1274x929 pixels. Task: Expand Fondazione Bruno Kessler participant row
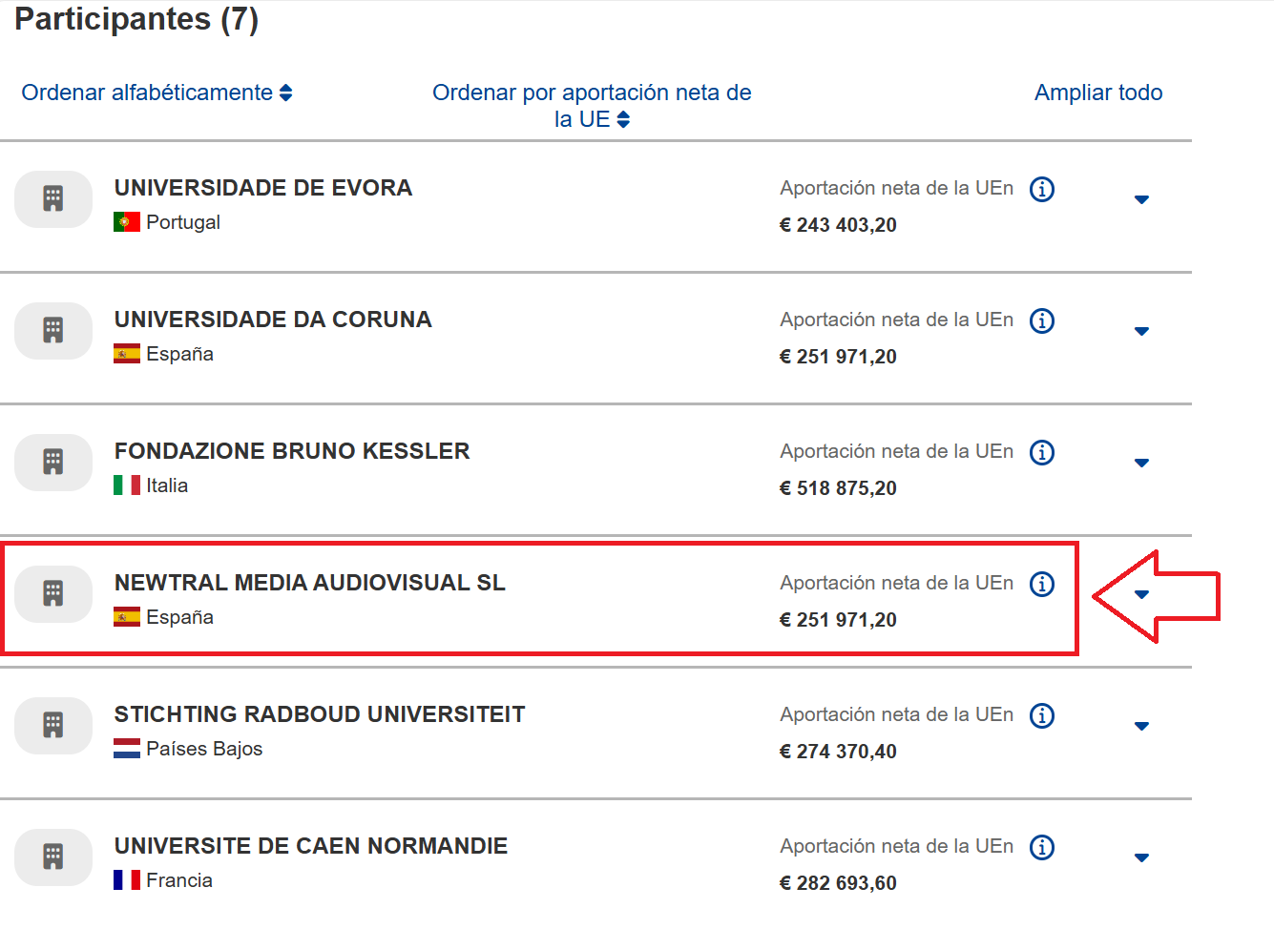(1141, 463)
